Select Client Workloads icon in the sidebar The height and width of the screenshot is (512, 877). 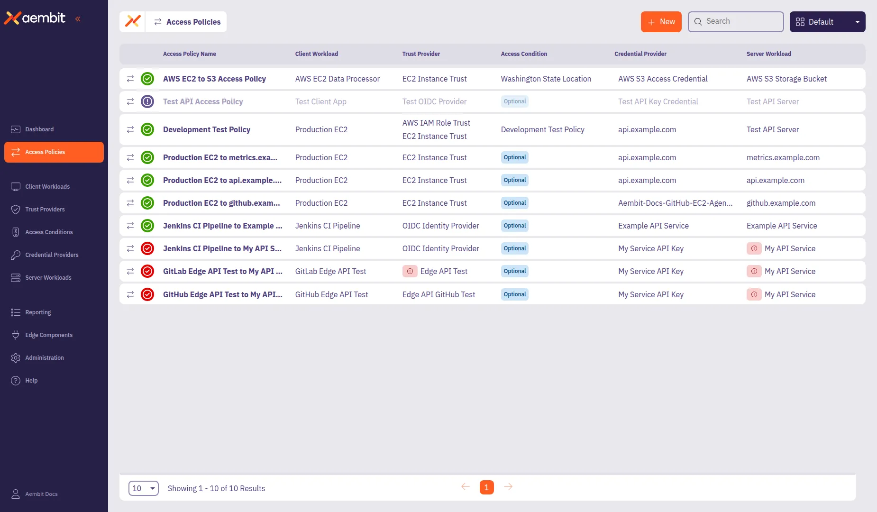point(16,186)
